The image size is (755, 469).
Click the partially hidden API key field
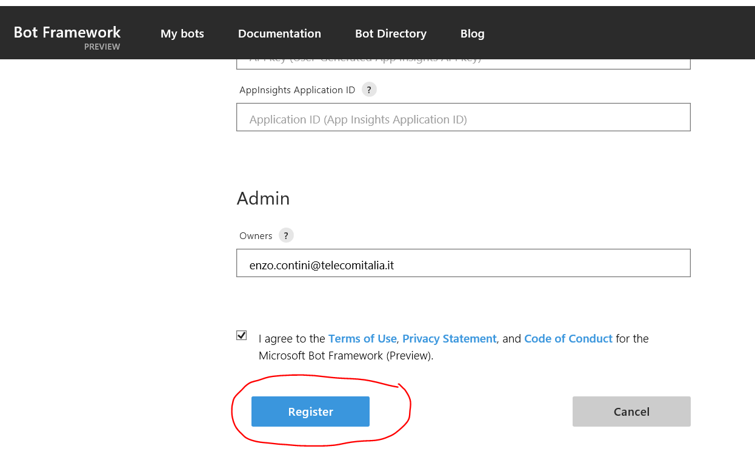[463, 64]
